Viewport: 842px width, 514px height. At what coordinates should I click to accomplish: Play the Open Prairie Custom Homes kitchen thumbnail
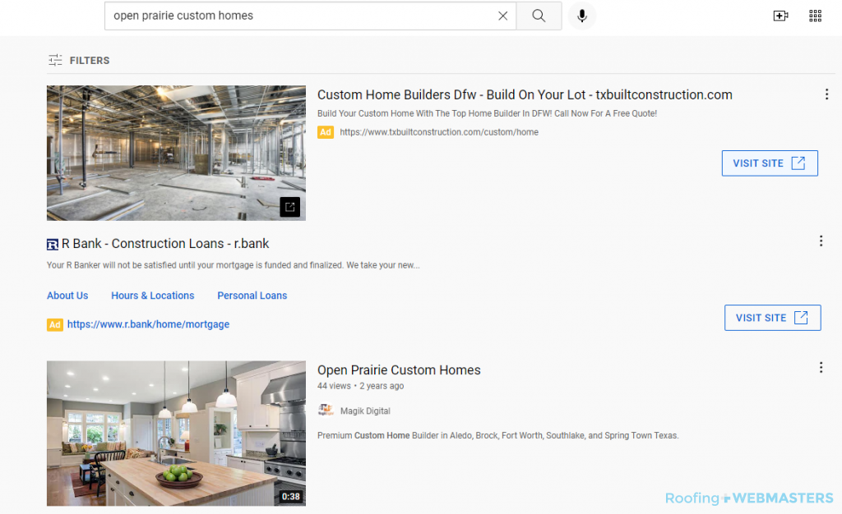click(x=176, y=433)
